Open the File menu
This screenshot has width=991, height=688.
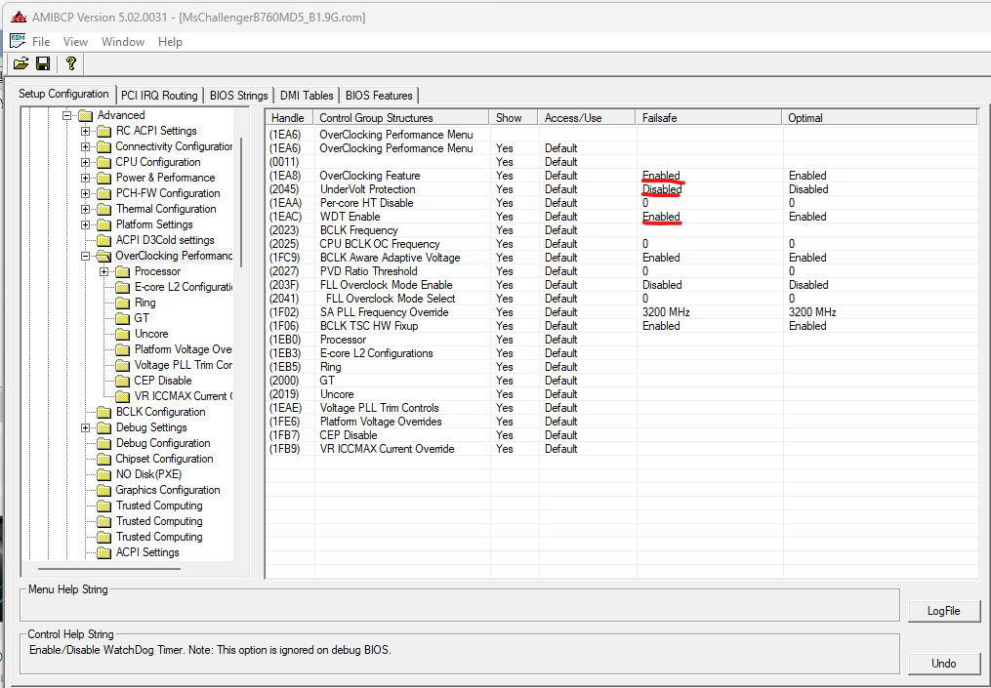[x=41, y=42]
